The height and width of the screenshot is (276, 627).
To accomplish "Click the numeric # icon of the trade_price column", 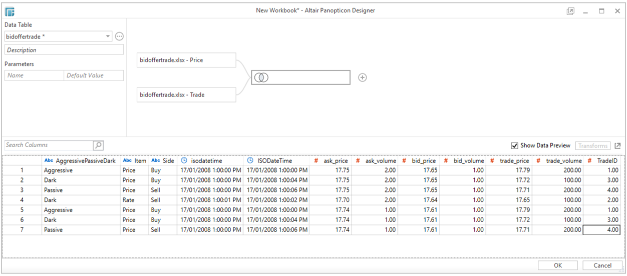I will 492,161.
